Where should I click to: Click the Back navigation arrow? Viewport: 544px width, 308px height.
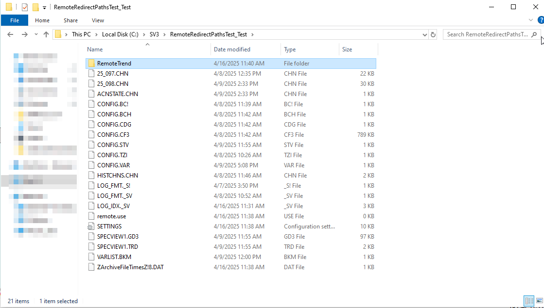coord(11,34)
